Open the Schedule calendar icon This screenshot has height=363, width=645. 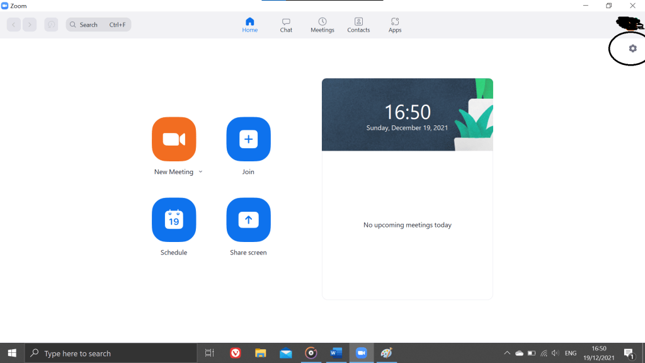174,220
